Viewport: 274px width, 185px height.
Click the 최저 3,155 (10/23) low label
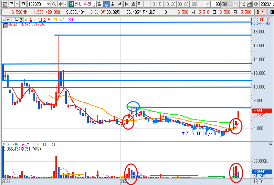click(199, 133)
